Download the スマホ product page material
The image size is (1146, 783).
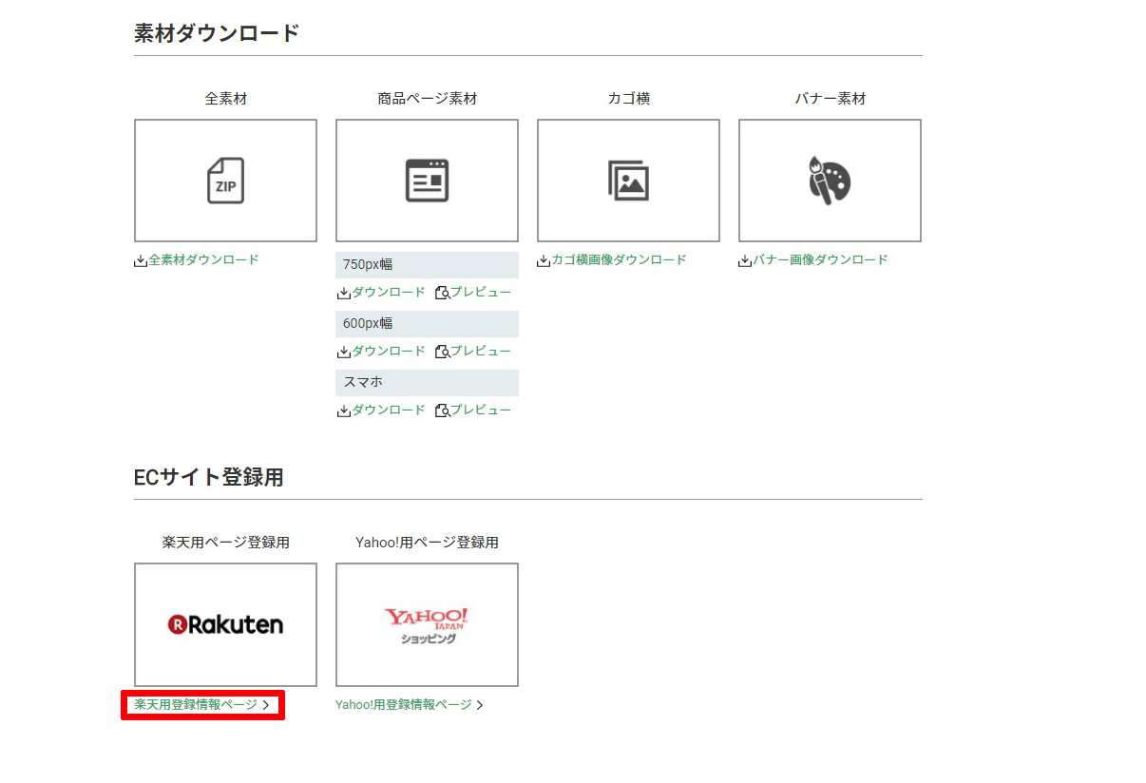point(382,411)
